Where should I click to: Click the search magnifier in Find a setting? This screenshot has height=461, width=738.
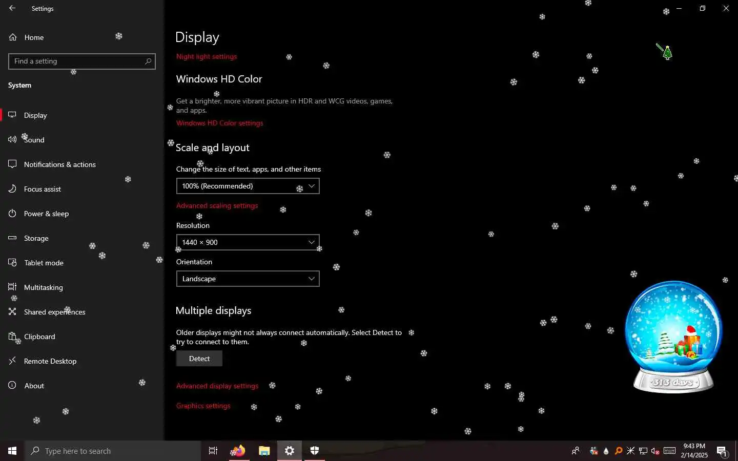tap(148, 61)
